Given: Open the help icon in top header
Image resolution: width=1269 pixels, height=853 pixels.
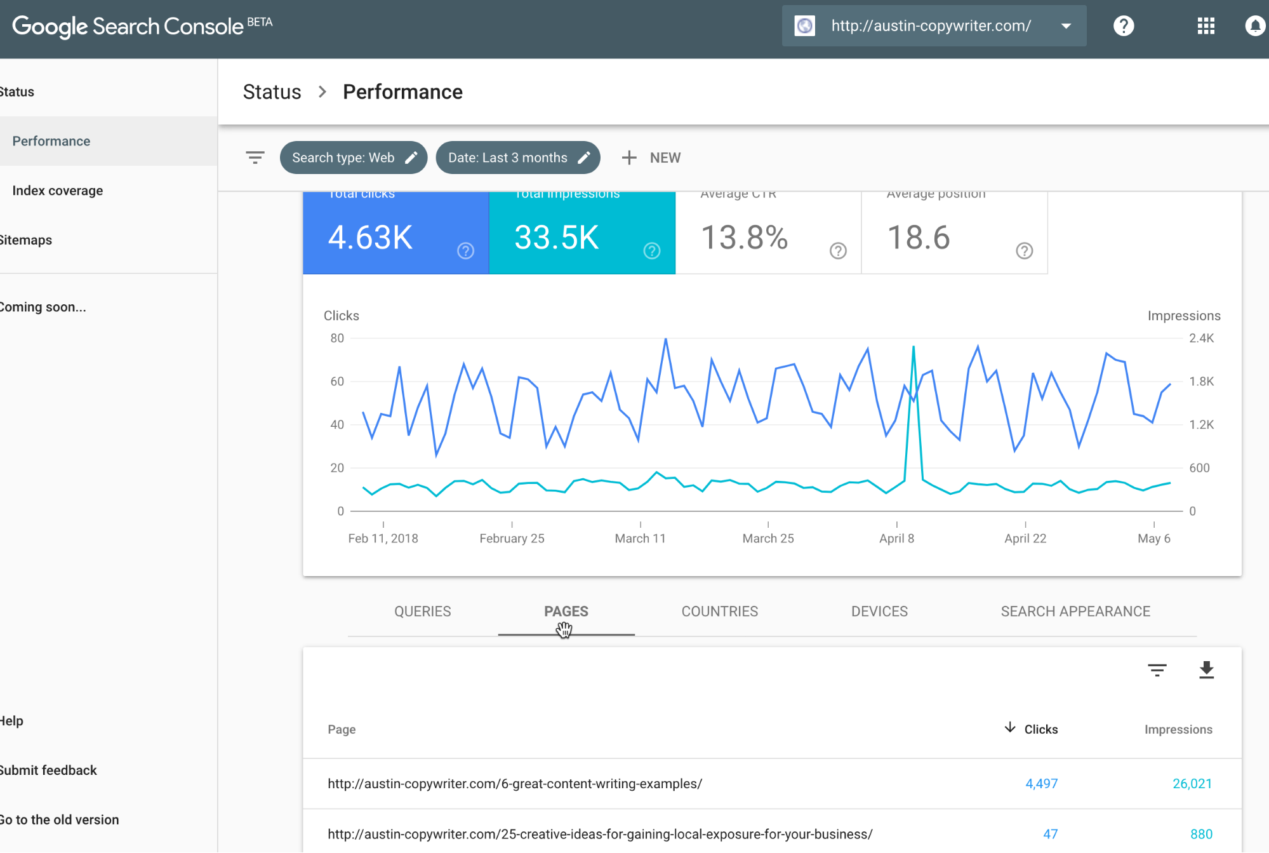Looking at the screenshot, I should coord(1123,26).
